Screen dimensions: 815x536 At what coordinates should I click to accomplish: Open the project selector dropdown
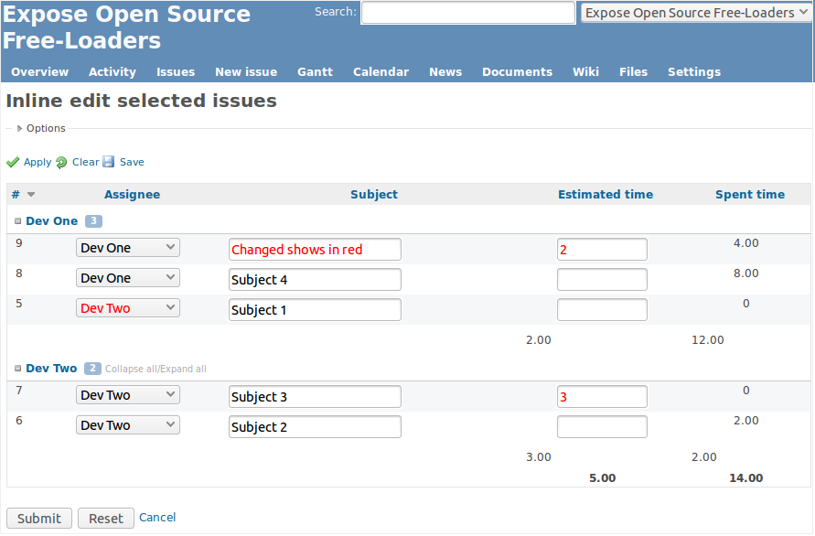[x=695, y=13]
